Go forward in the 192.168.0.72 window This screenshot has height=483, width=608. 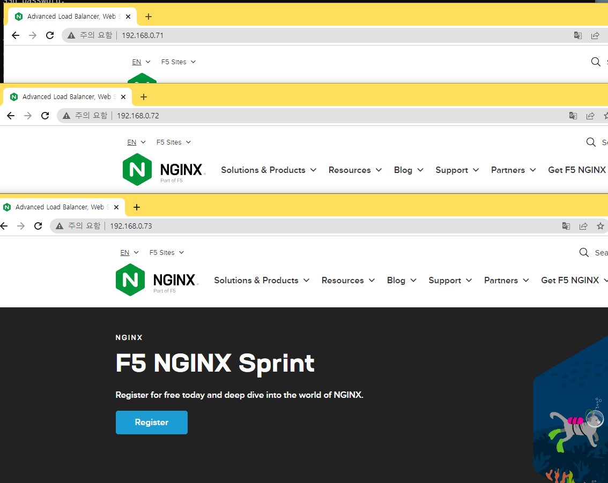(x=28, y=116)
